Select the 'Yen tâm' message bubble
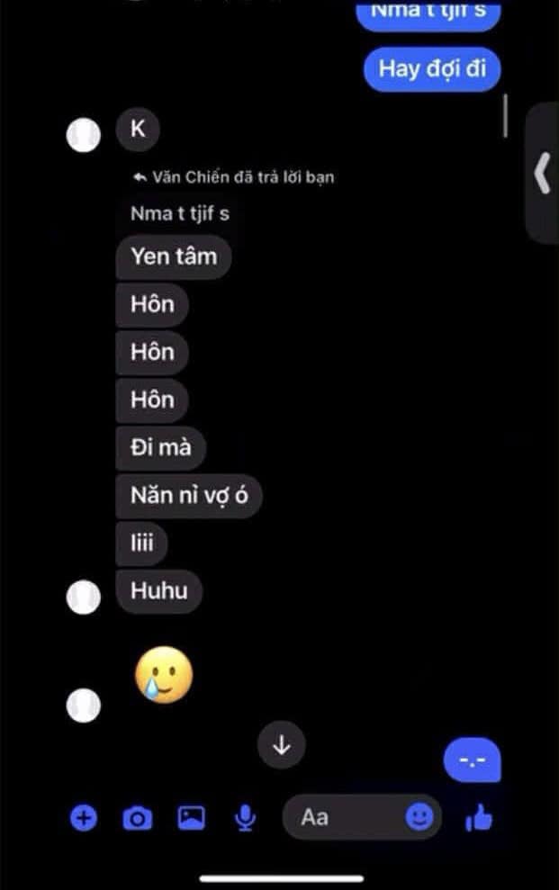559x890 pixels. point(174,256)
